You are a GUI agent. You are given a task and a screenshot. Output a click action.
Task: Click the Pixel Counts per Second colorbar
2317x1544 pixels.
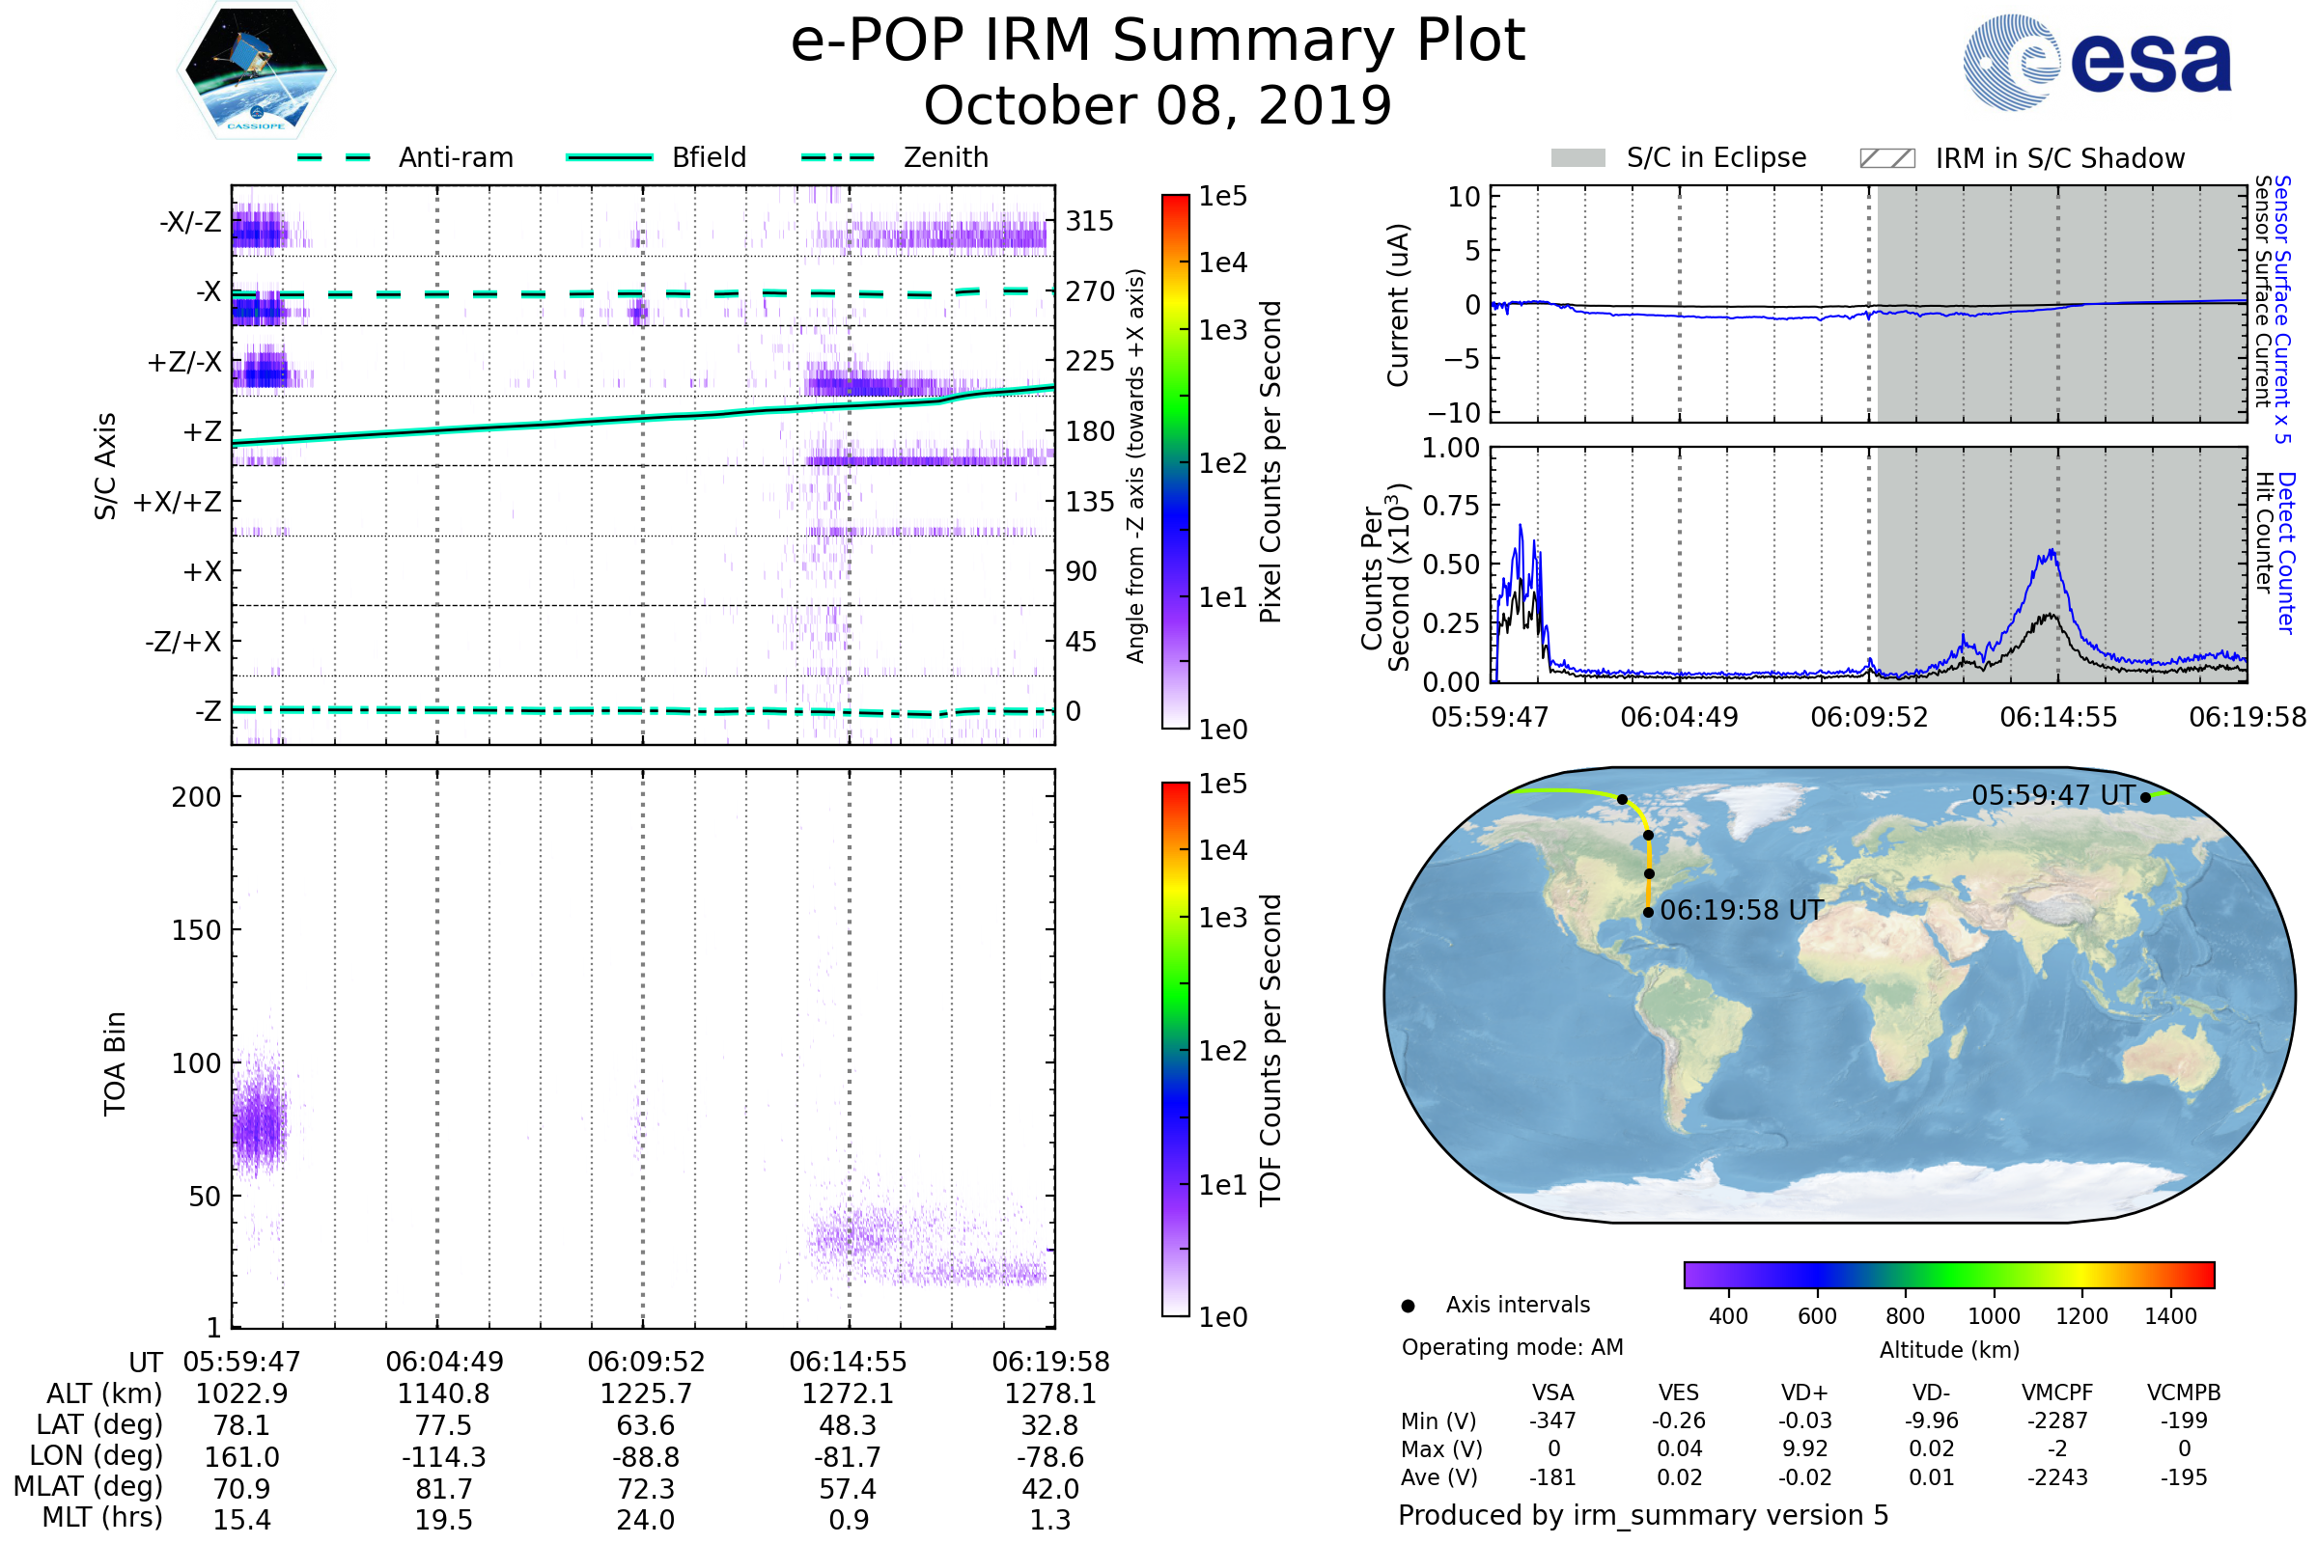click(1175, 462)
